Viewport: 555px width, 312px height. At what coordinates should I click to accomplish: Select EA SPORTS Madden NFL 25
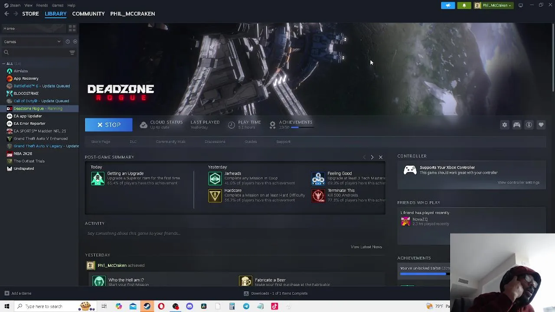40,131
